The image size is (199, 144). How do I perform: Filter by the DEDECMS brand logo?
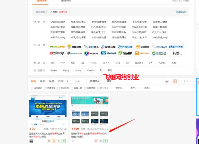[x=57, y=47]
